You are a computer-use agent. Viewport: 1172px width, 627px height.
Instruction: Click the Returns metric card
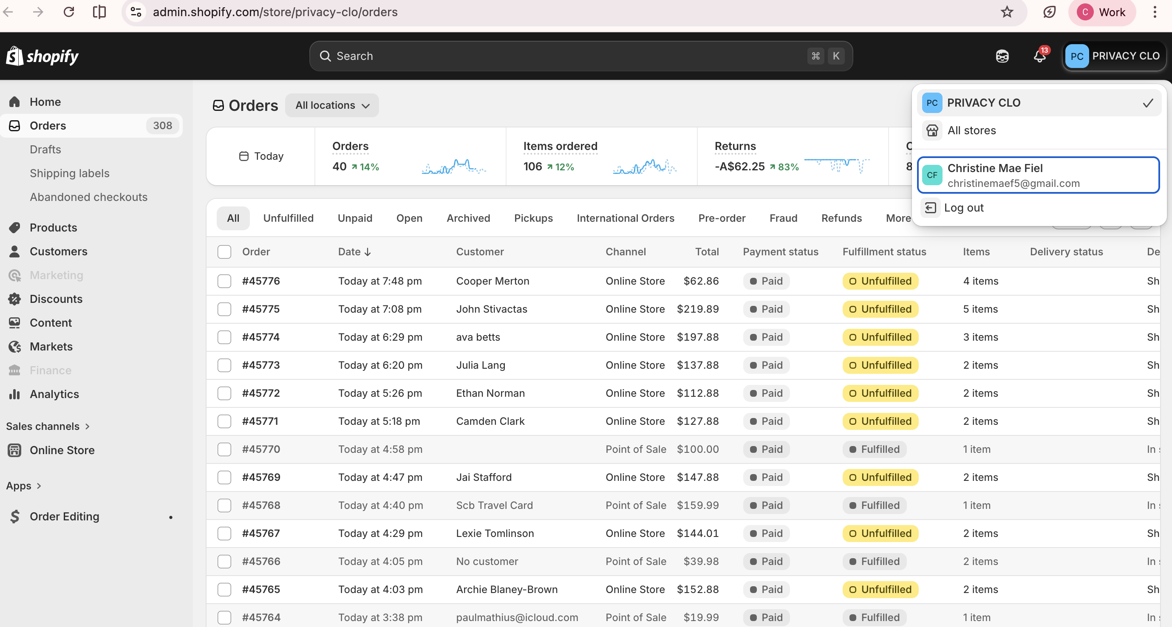(x=793, y=156)
